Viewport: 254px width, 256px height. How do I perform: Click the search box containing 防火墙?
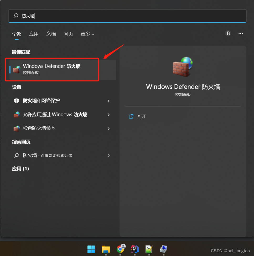(x=127, y=16)
